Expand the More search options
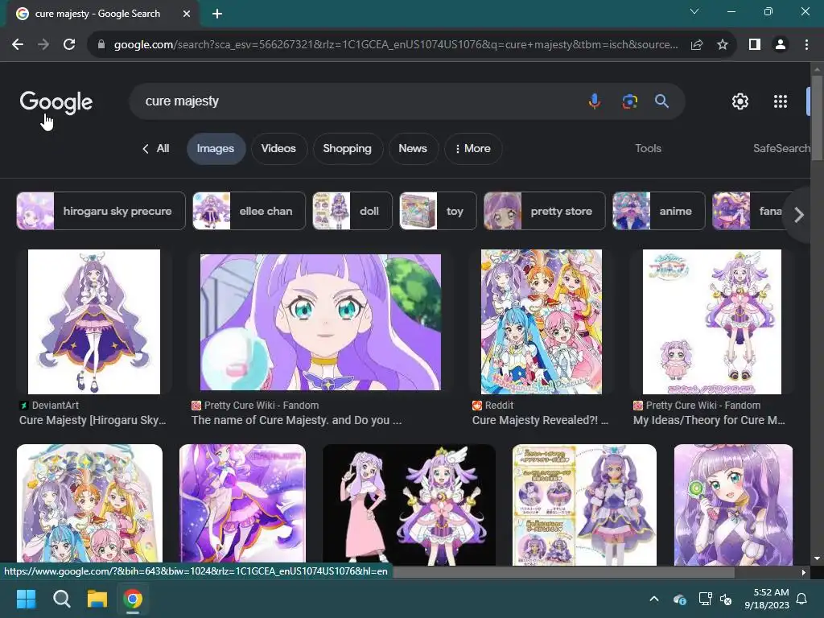The height and width of the screenshot is (618, 824). click(473, 149)
